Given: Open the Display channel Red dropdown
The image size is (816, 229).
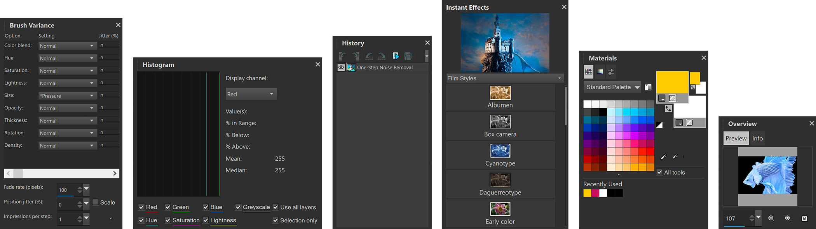Looking at the screenshot, I should pos(251,94).
